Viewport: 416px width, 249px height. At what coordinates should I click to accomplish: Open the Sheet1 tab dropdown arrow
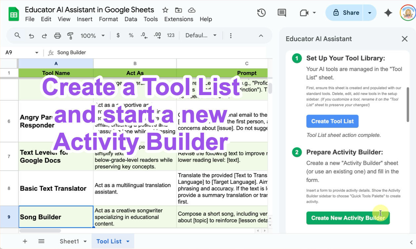pos(85,241)
